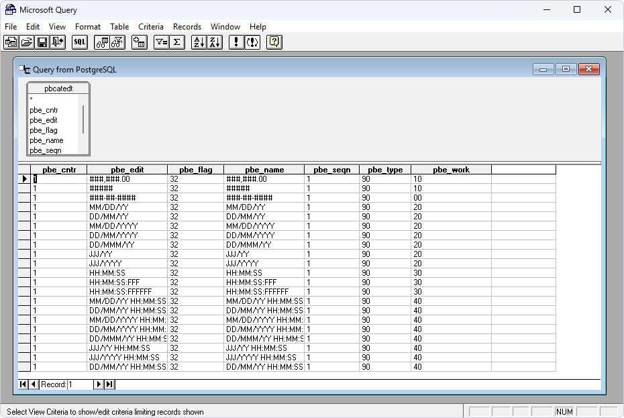The height and width of the screenshot is (418, 624).
Task: Cycle through totals with Sigma icon
Action: coord(176,42)
